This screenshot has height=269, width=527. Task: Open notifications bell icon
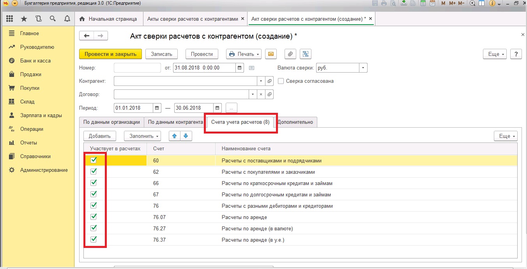(67, 19)
